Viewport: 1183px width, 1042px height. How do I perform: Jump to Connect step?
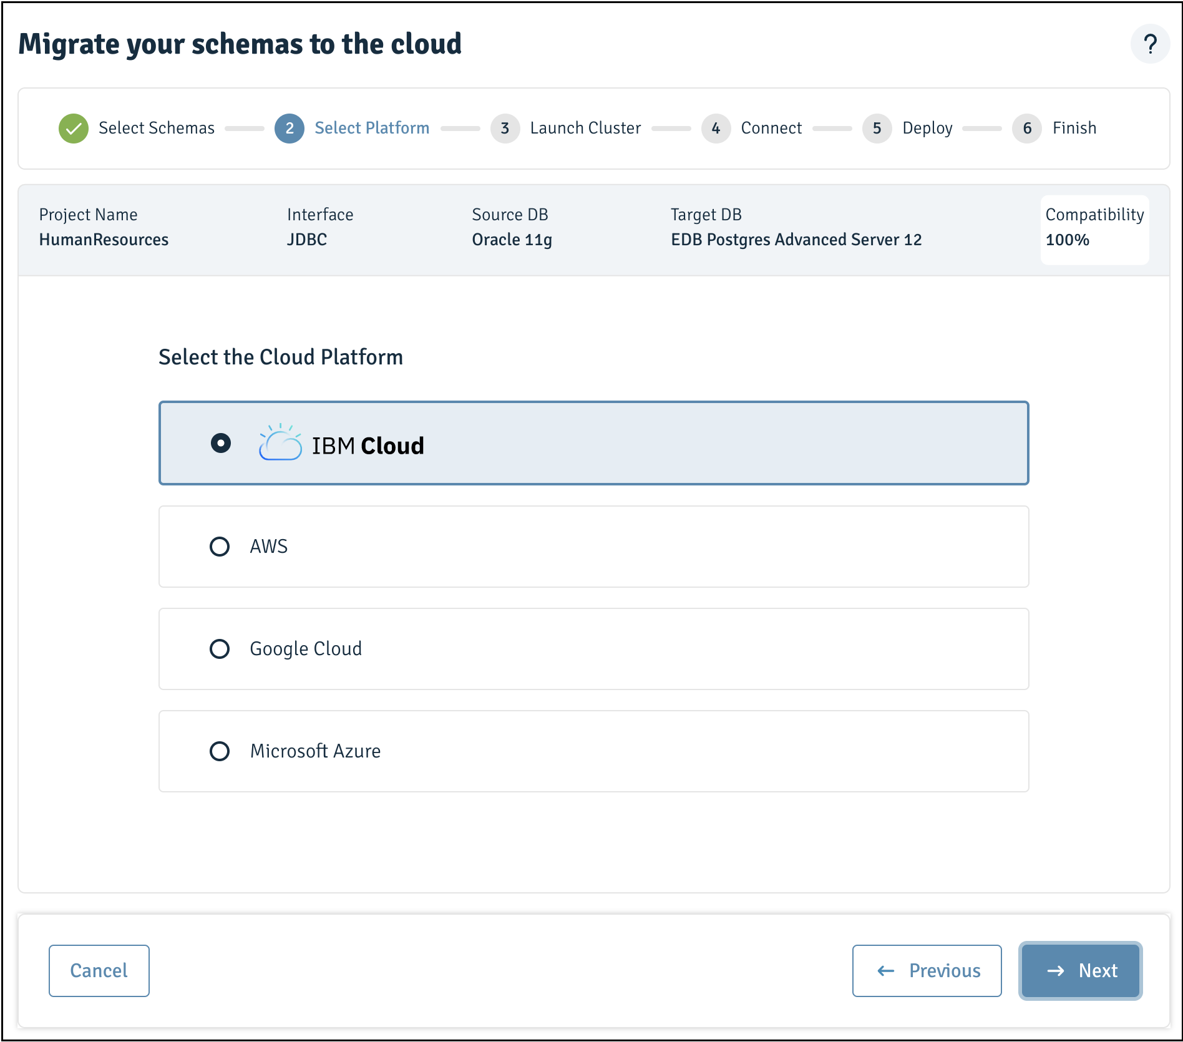point(771,128)
